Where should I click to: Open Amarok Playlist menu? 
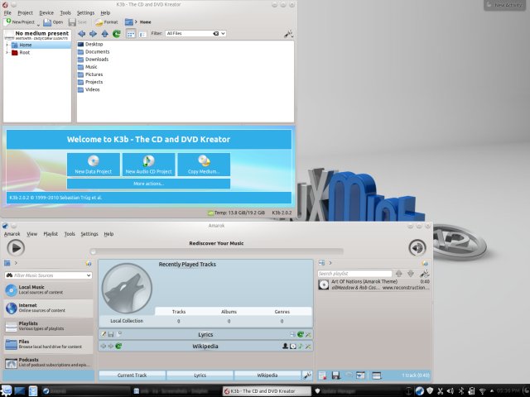pos(51,234)
